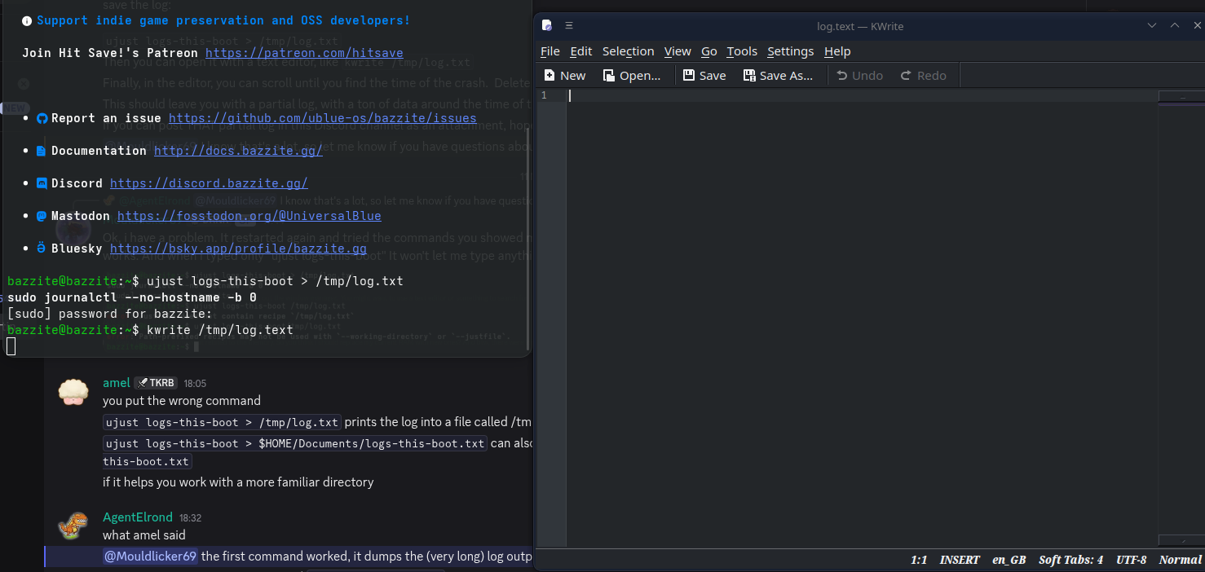Click line number 1 in KWrite gutter

pyautogui.click(x=544, y=95)
